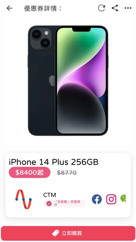Open the merchant's Facebook page
The height and width of the screenshot is (242, 136).
tap(97, 199)
